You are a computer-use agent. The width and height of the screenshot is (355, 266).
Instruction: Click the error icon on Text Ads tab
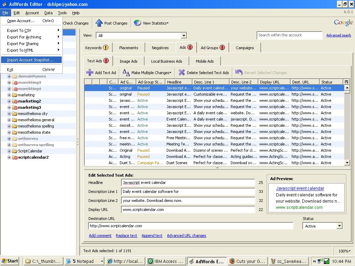pos(106,61)
